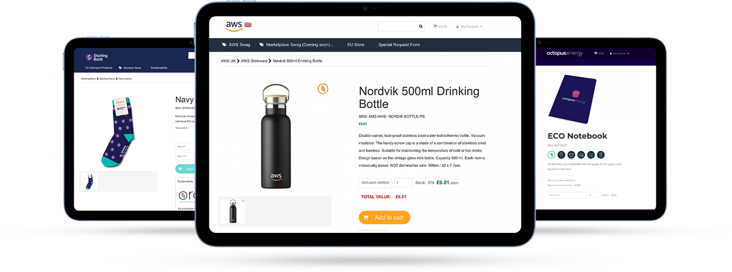This screenshot has height=272, width=732.
Task: Click the Starling Bank logo
Action: pos(96,57)
